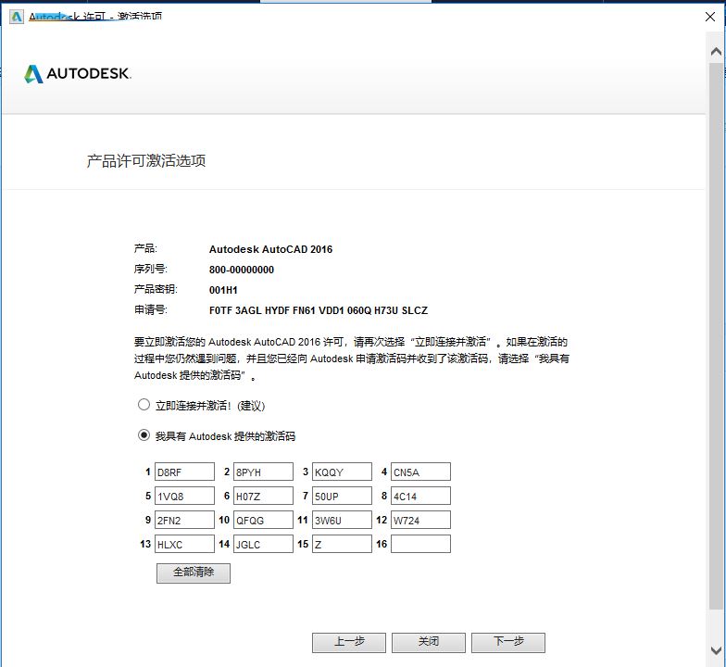Click the serial number 800-00000000
726x667 pixels.
pos(241,270)
